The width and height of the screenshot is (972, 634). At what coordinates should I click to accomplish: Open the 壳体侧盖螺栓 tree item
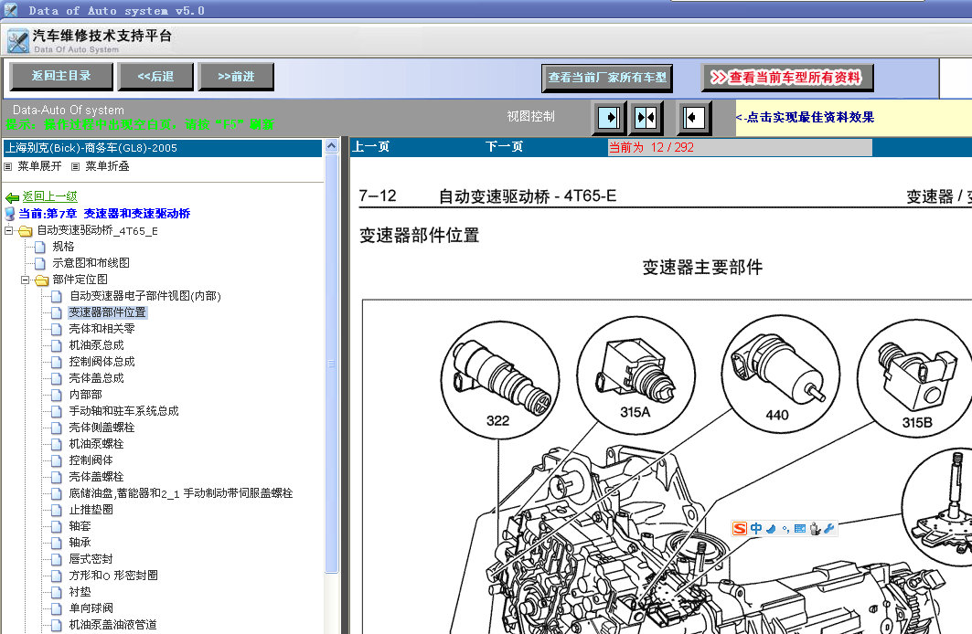[x=101, y=428]
